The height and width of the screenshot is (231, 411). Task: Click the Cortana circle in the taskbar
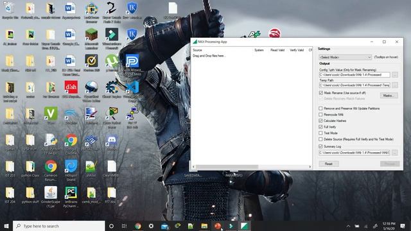point(111,226)
